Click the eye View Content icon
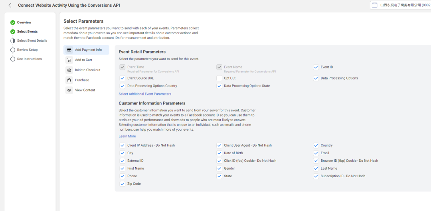431x211 pixels. [69, 90]
